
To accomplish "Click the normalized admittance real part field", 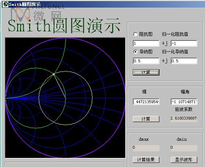I will 146,61.
